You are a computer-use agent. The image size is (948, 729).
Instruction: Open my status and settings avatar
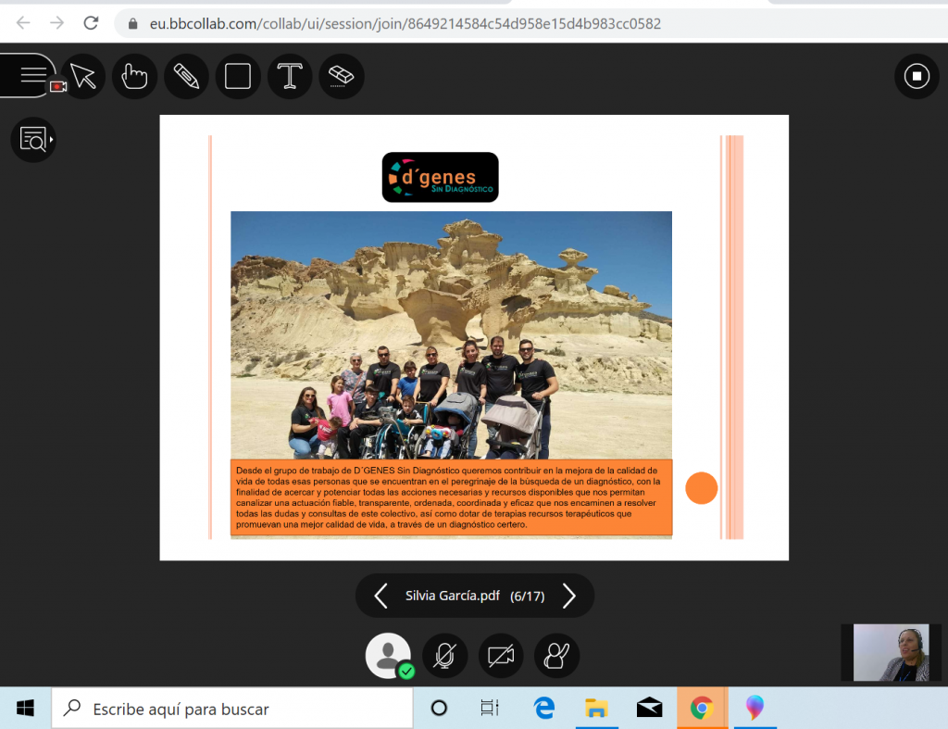(x=389, y=656)
